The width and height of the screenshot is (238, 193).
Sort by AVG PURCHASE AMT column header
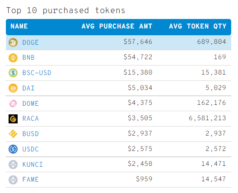click(117, 26)
